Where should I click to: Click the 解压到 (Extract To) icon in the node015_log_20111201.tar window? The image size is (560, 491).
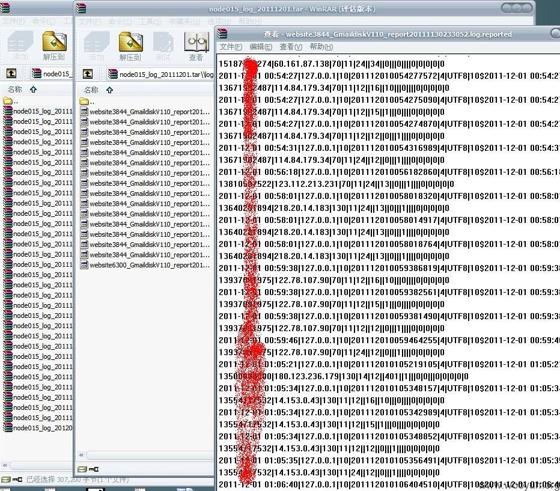pyautogui.click(x=130, y=46)
